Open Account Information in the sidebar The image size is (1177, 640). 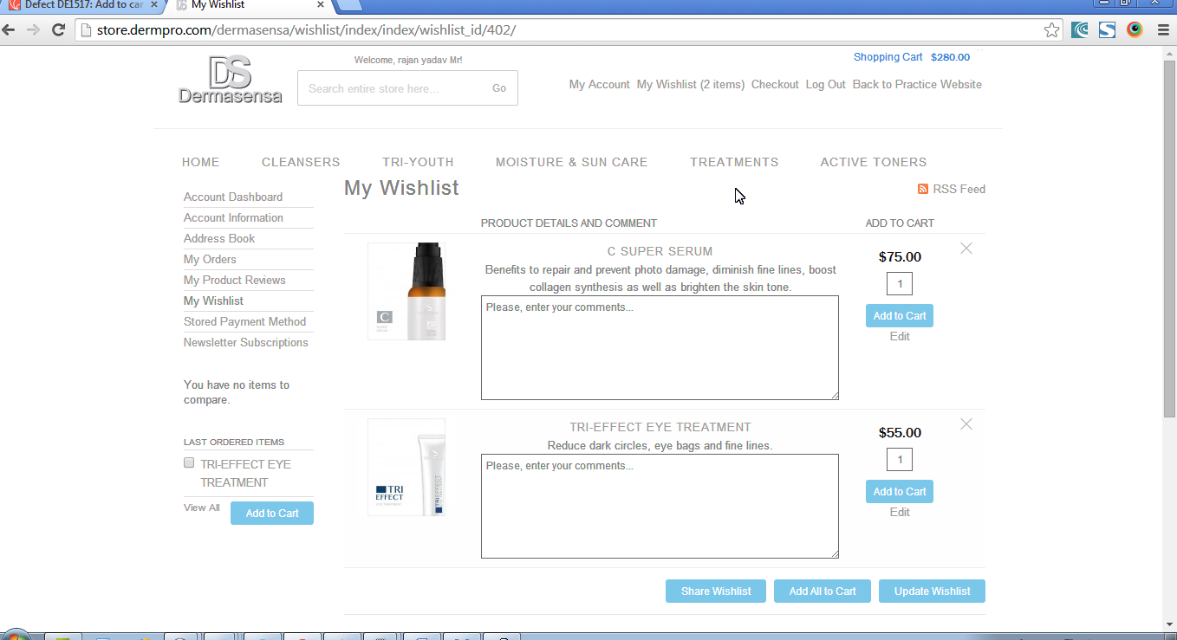pos(233,218)
